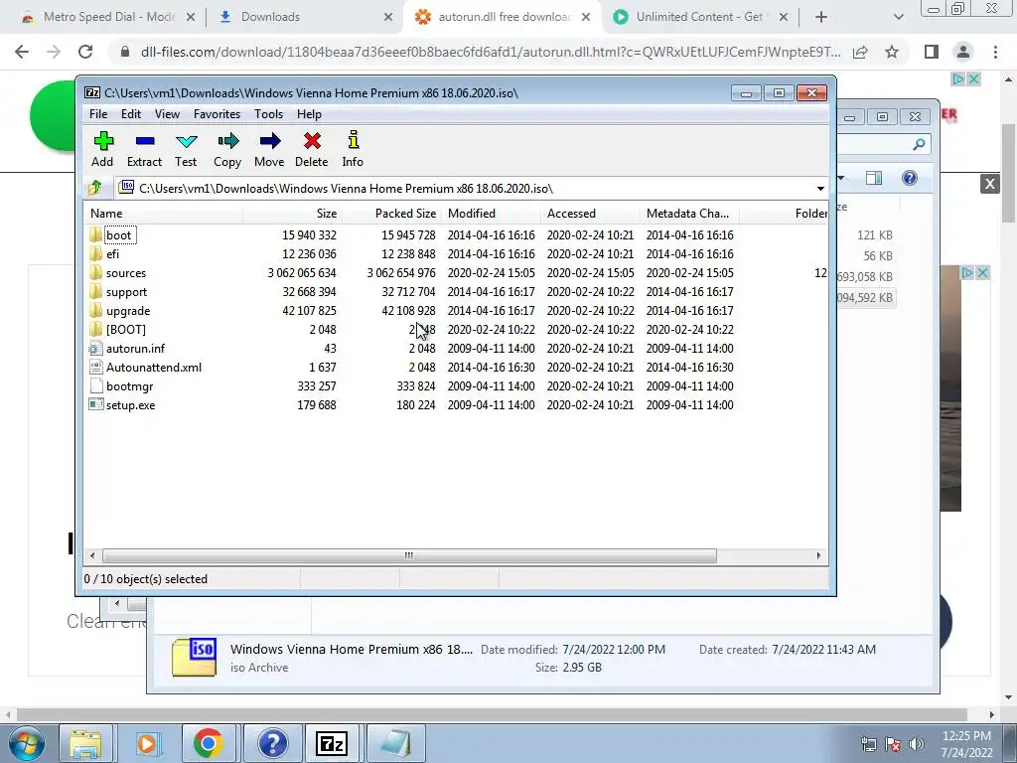1017x763 pixels.
Task: Click 7-Zip scrollbar right arrow
Action: pyautogui.click(x=818, y=555)
